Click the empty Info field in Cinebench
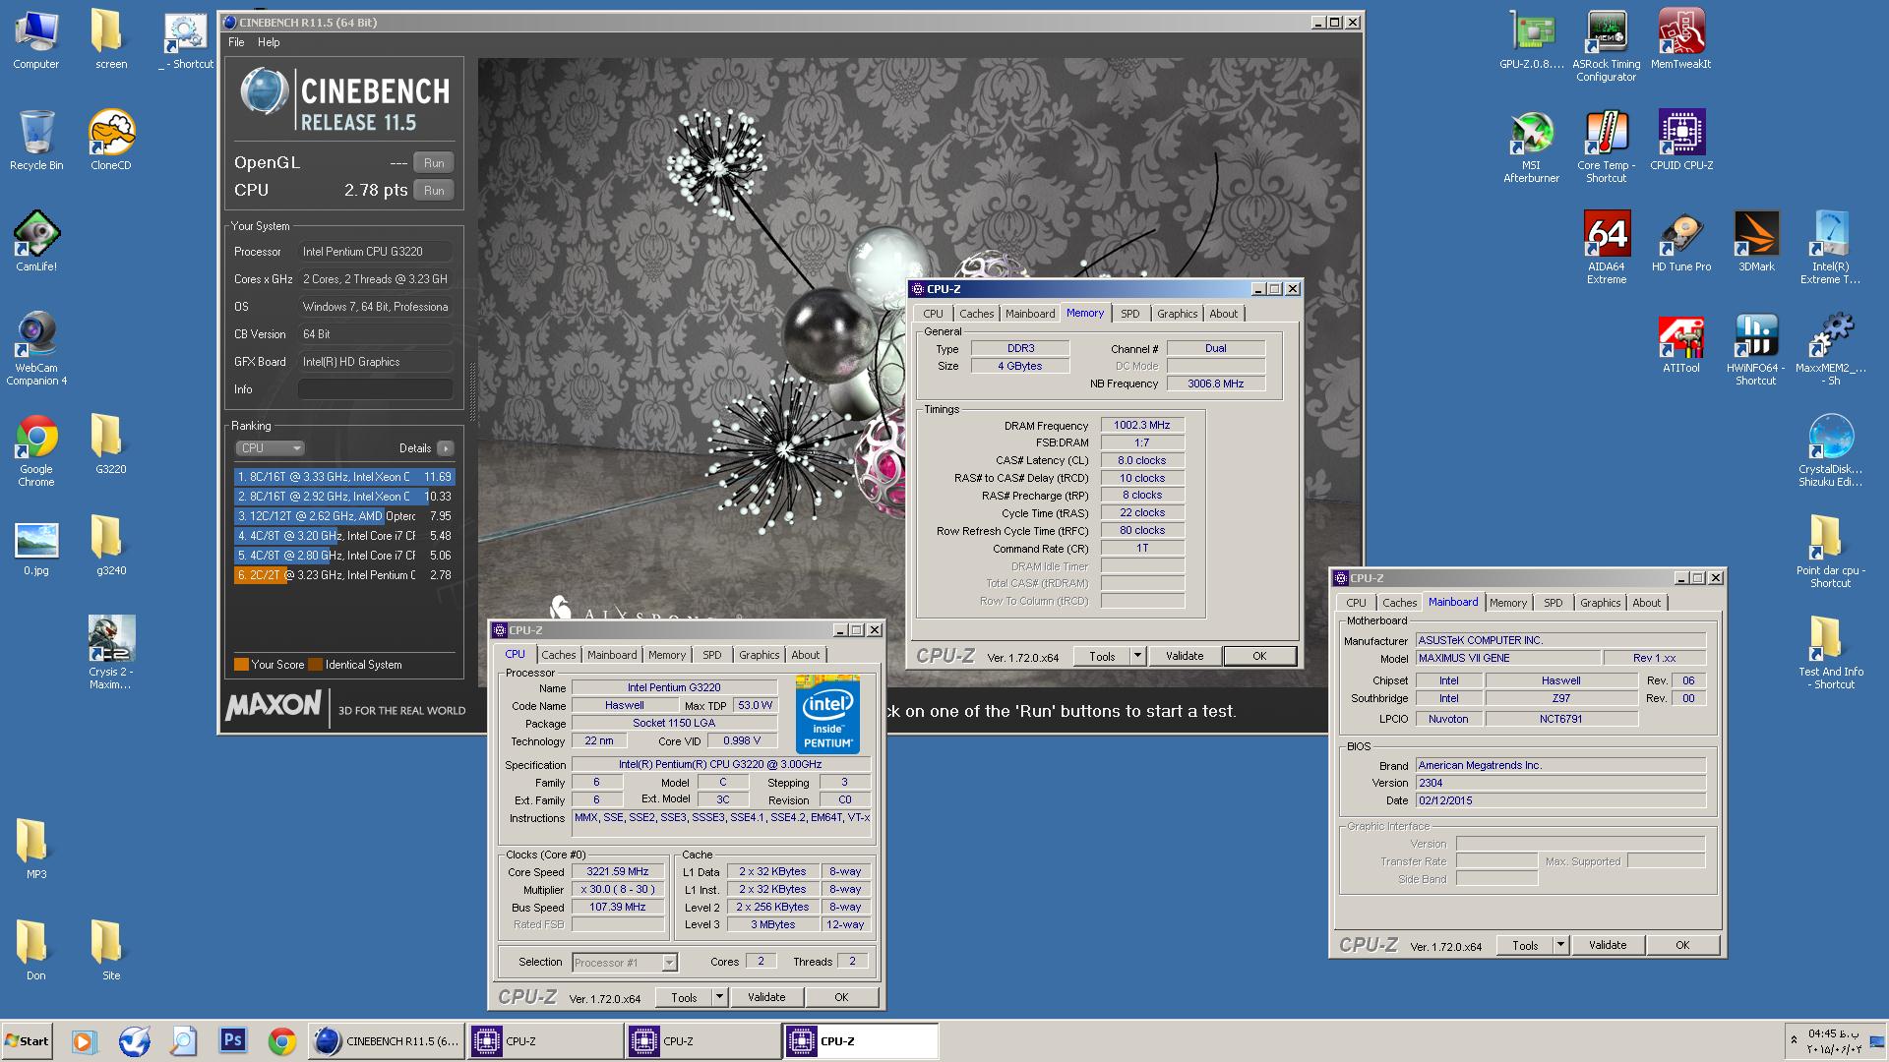Screen dimensions: 1889x1062 point(375,389)
